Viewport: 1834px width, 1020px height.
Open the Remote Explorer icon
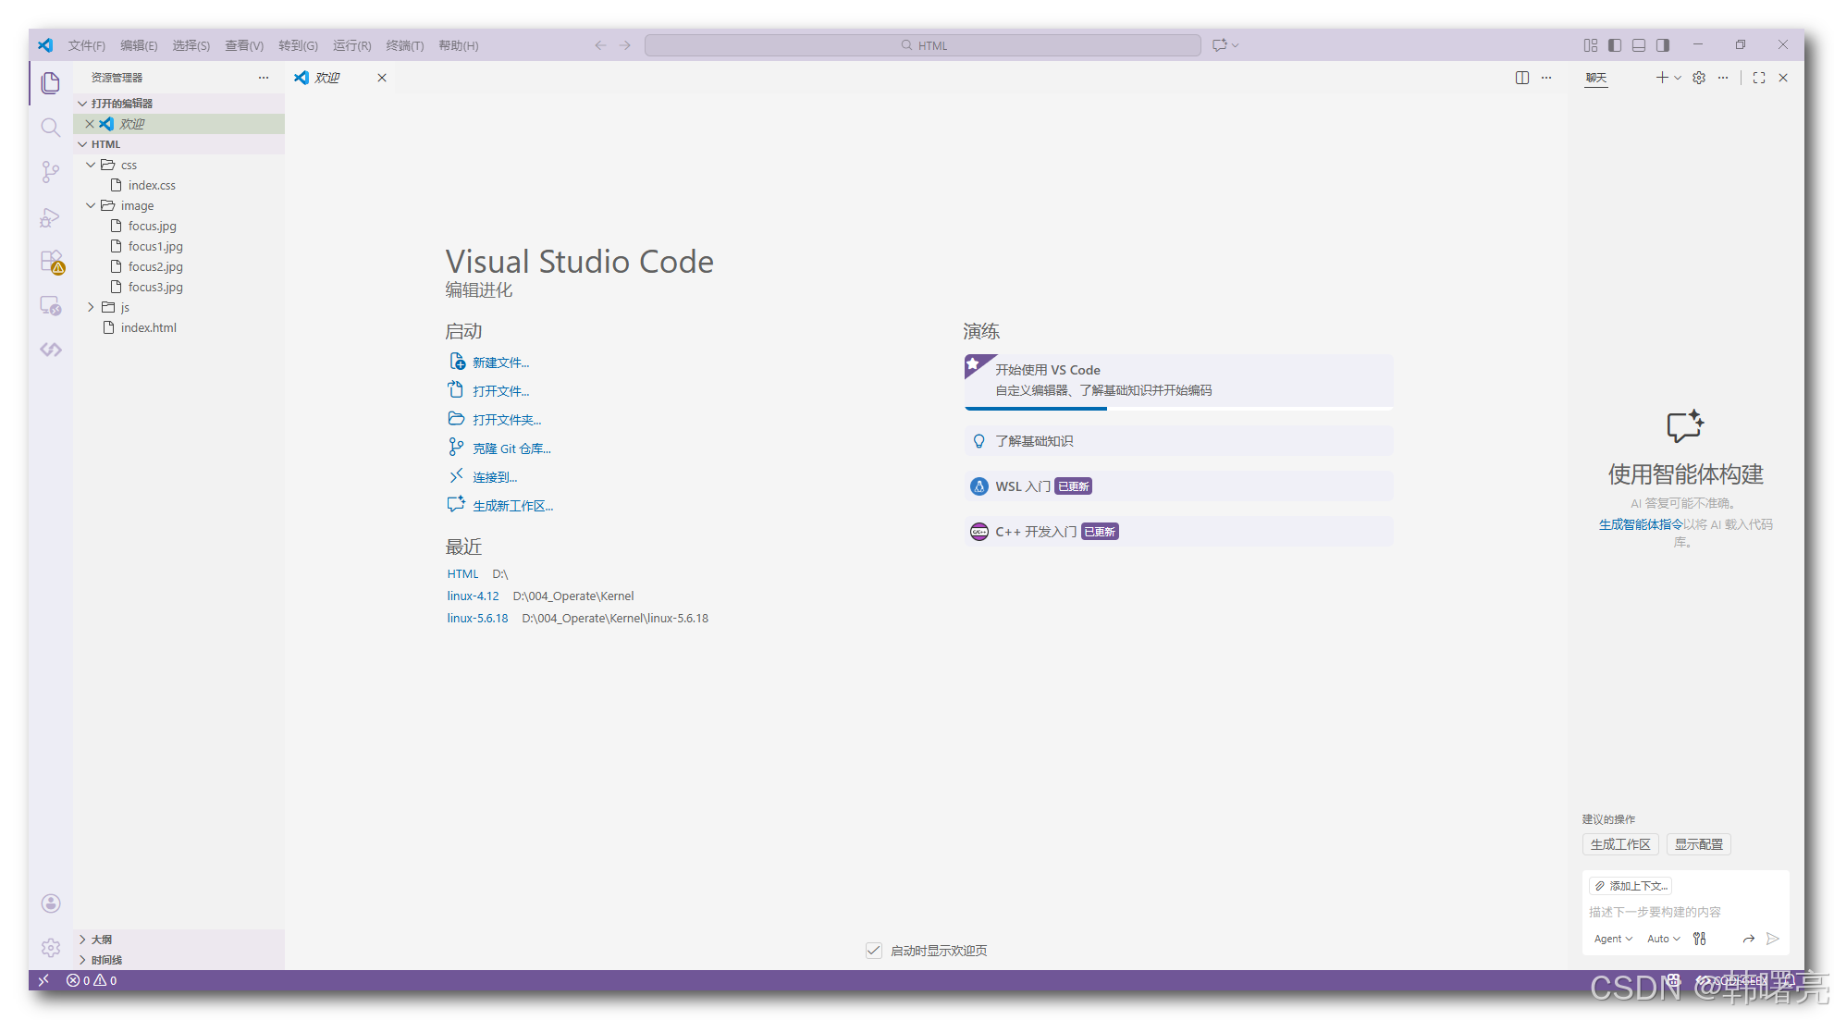coord(50,306)
